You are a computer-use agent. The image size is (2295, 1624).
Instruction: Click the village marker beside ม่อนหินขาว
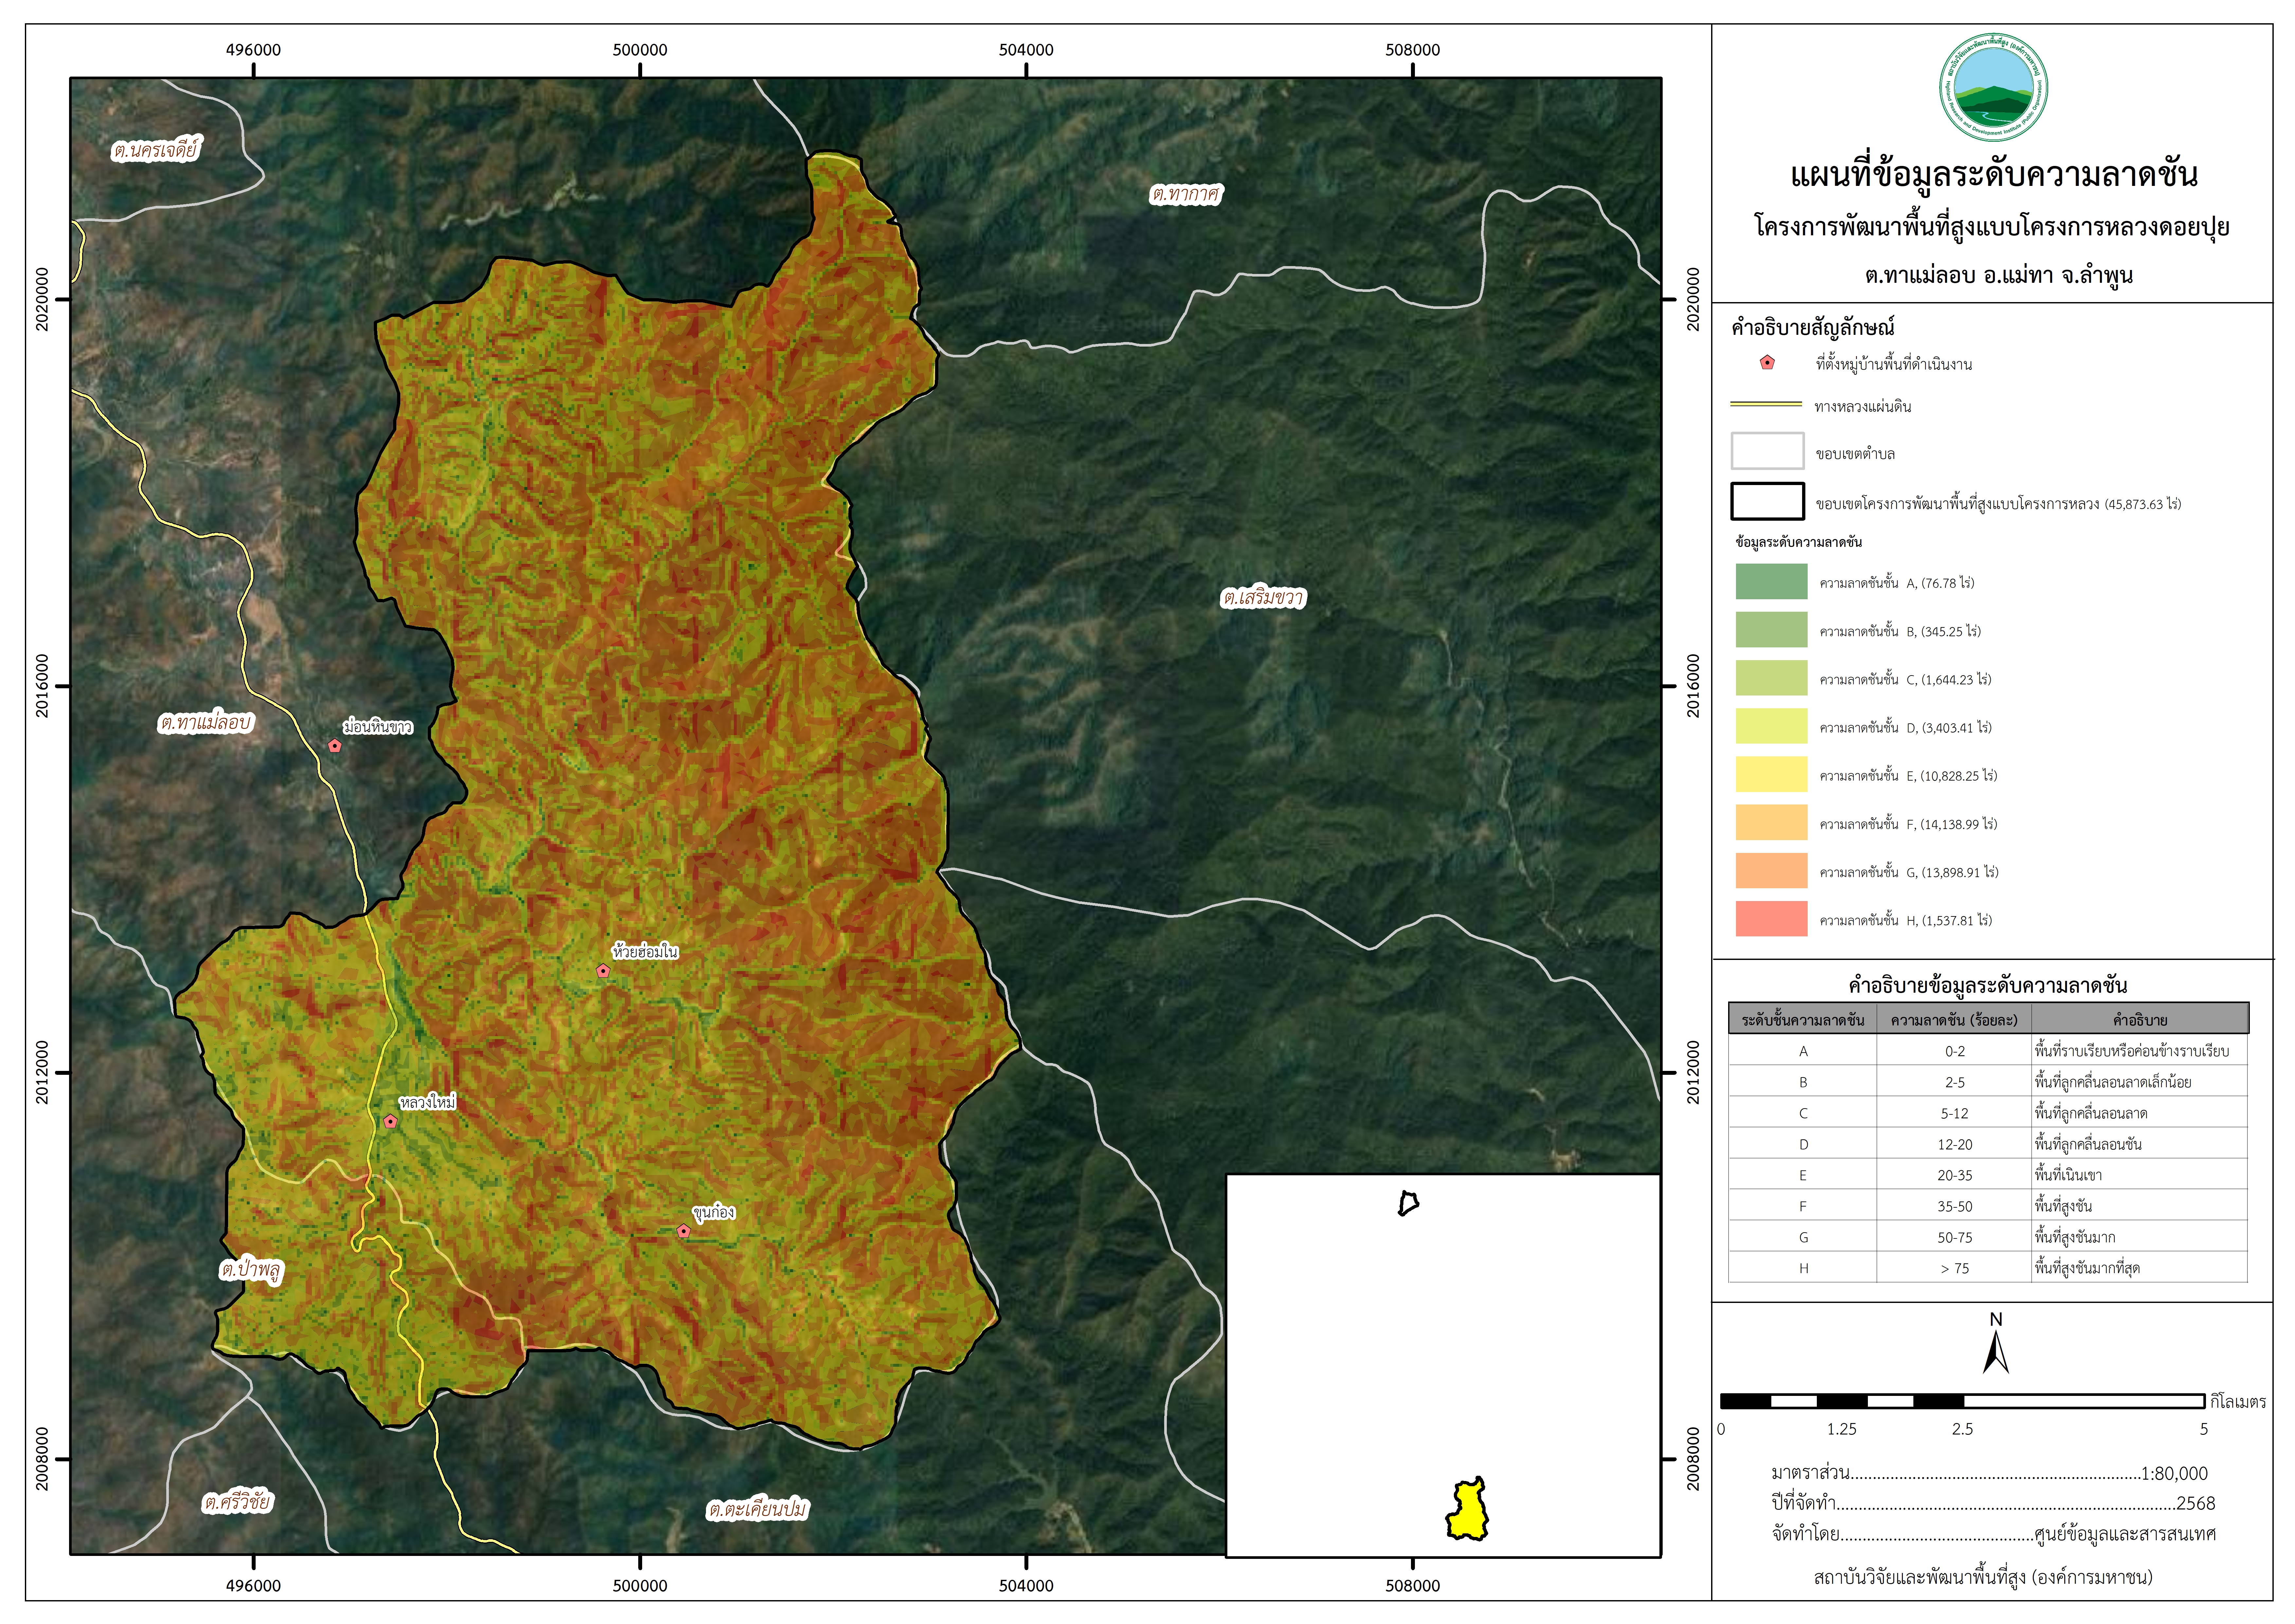click(x=335, y=746)
